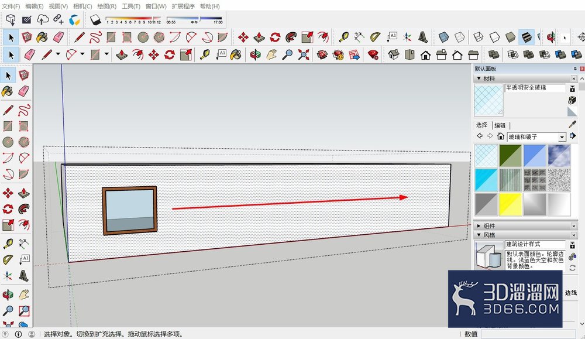Pick the Zoom Window tool in left toolbar
Image resolution: width=585 pixels, height=339 pixels.
point(24,311)
